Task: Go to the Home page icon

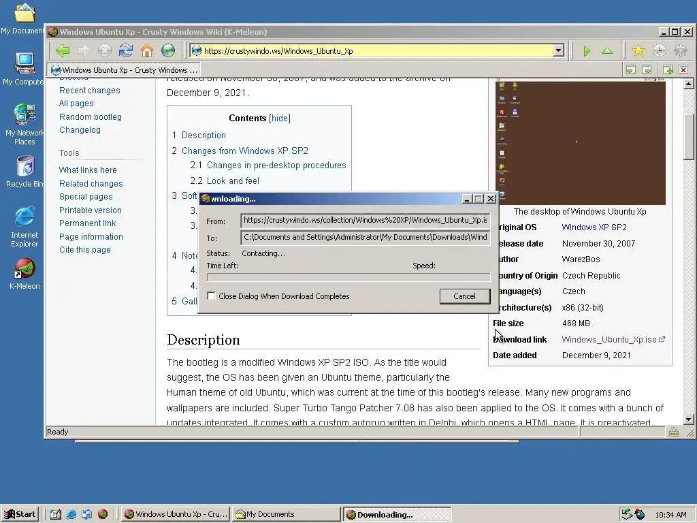Action: pos(147,50)
